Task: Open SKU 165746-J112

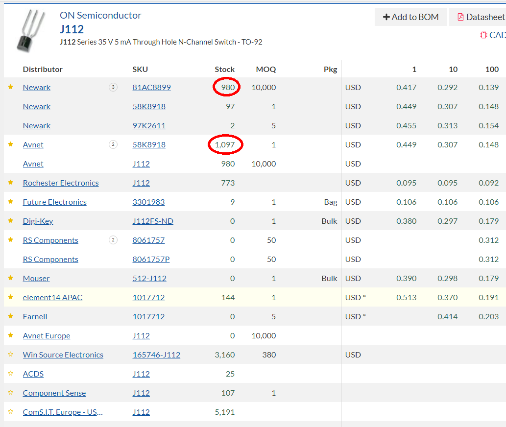Action: [x=156, y=355]
